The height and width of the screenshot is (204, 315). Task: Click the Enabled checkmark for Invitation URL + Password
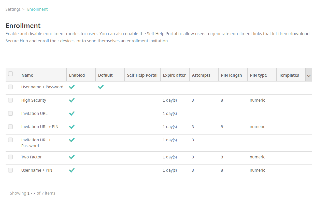(72, 140)
